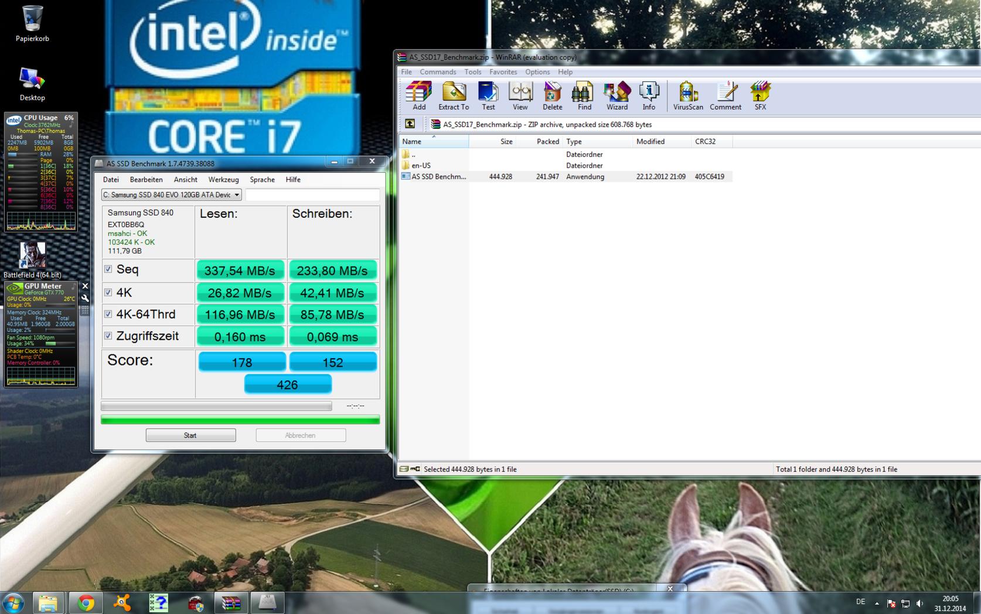Open the Find binoculars tool
Screen dimensions: 981x614
[584, 95]
